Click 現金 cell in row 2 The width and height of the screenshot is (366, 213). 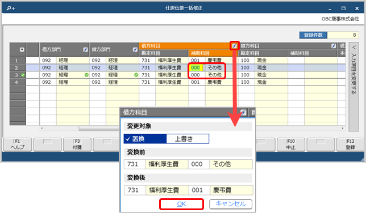tap(271, 68)
